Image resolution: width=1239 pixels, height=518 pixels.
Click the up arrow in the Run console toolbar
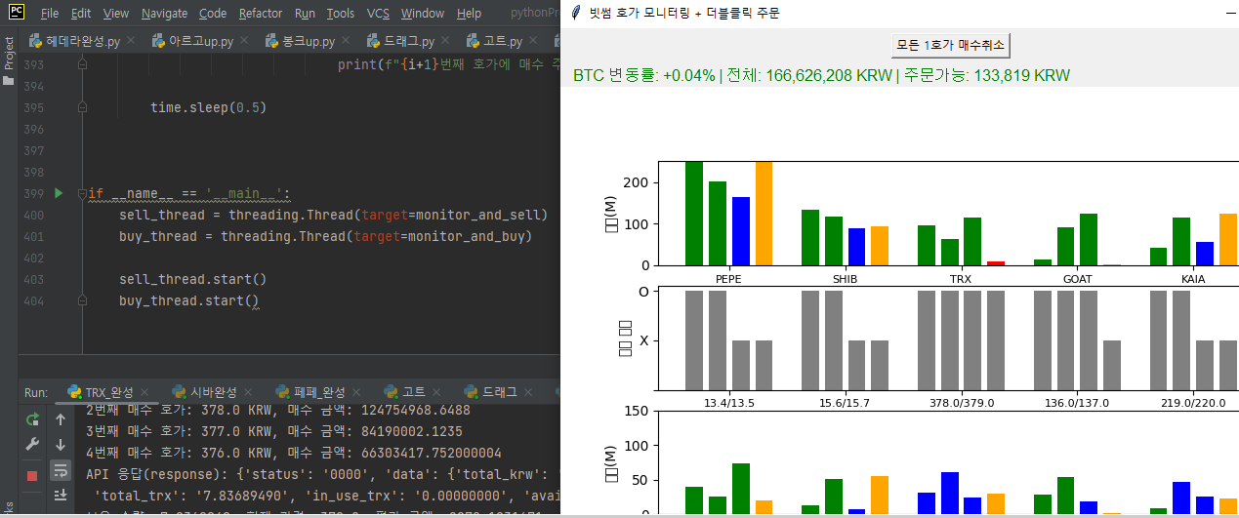[x=61, y=419]
